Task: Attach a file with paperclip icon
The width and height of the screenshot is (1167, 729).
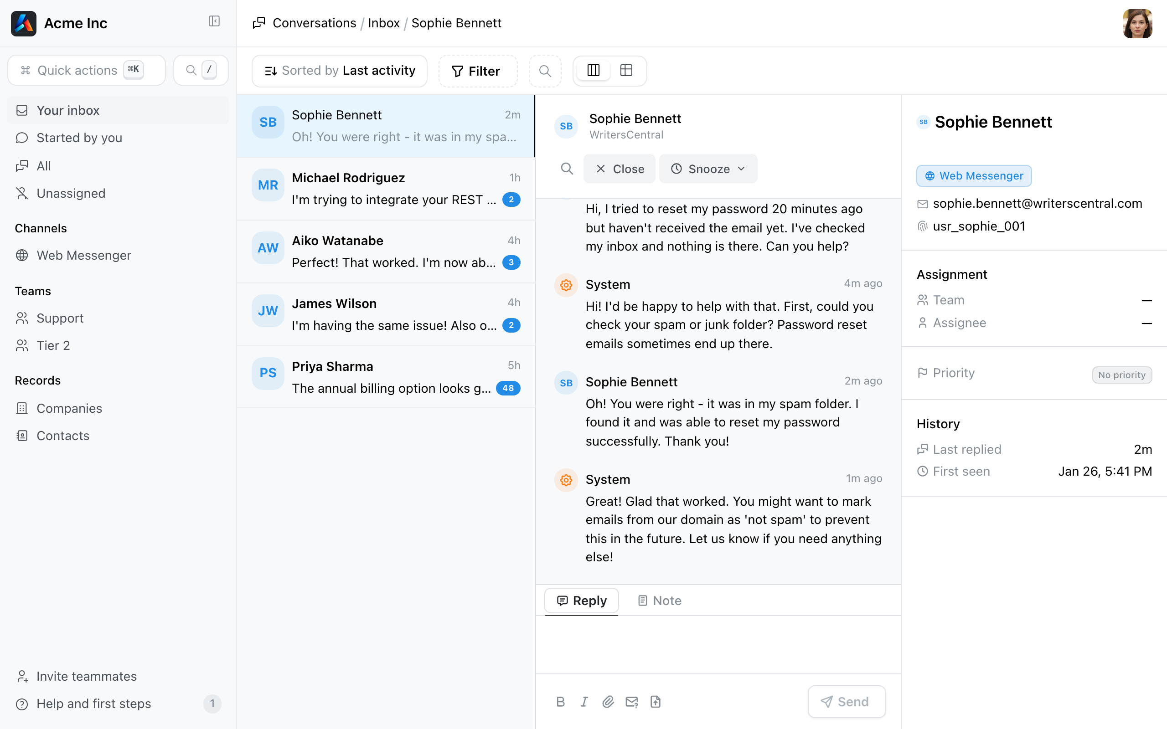Action: pos(608,702)
